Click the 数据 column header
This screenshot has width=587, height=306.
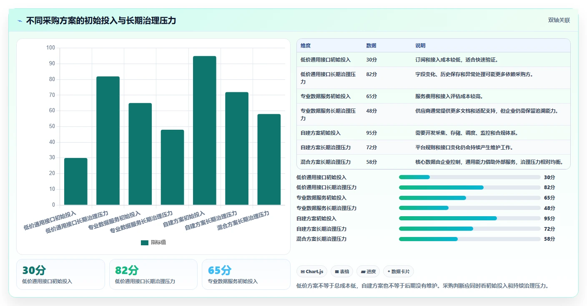pos(371,46)
